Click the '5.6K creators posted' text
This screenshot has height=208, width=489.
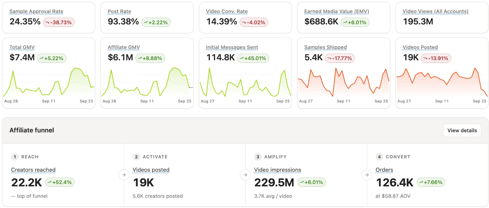click(x=157, y=196)
